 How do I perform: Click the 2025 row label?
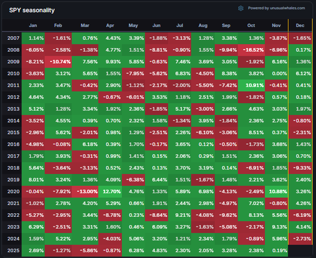[13, 250]
